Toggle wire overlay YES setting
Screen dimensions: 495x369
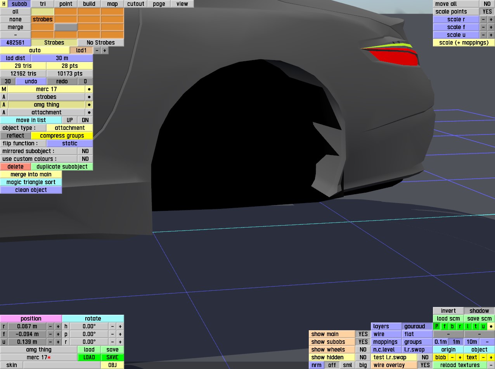click(425, 365)
